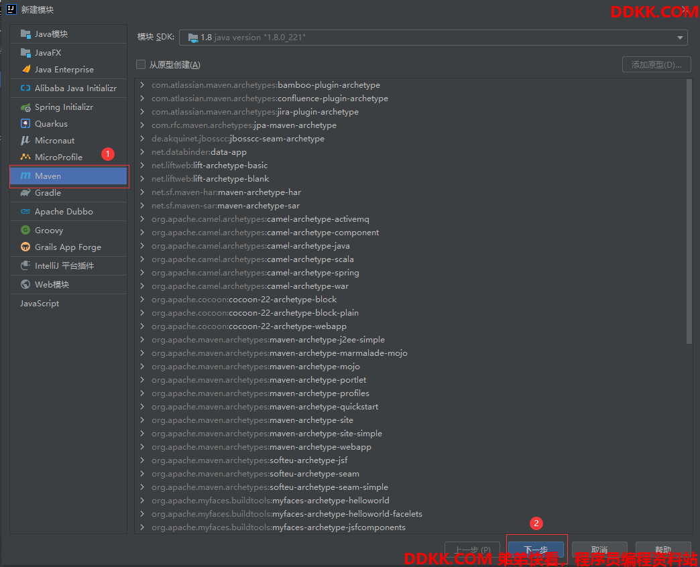Click the Quarkus icon

(25, 123)
